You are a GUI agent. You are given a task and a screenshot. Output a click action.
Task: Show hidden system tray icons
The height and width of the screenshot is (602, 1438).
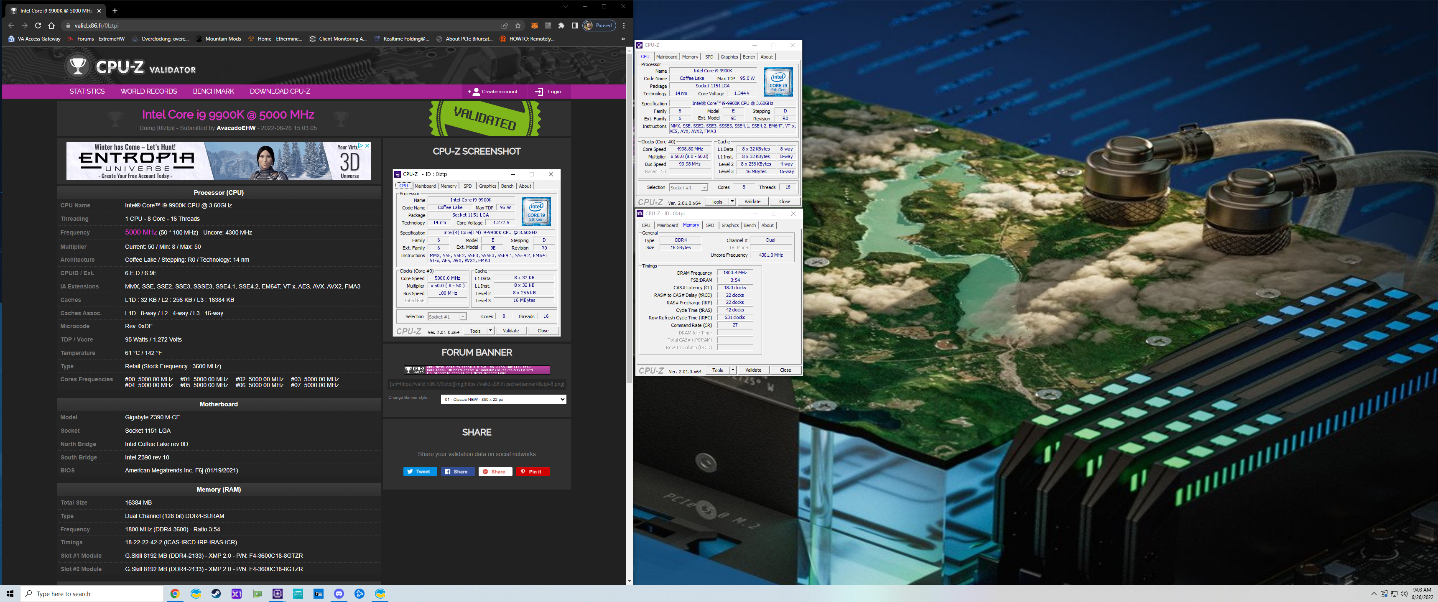click(x=1373, y=594)
